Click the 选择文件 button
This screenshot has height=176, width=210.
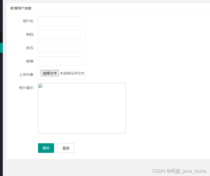[50, 73]
